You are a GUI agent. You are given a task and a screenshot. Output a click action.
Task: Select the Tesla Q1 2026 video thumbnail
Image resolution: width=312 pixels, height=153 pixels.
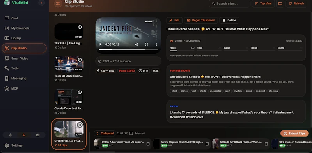point(69,64)
